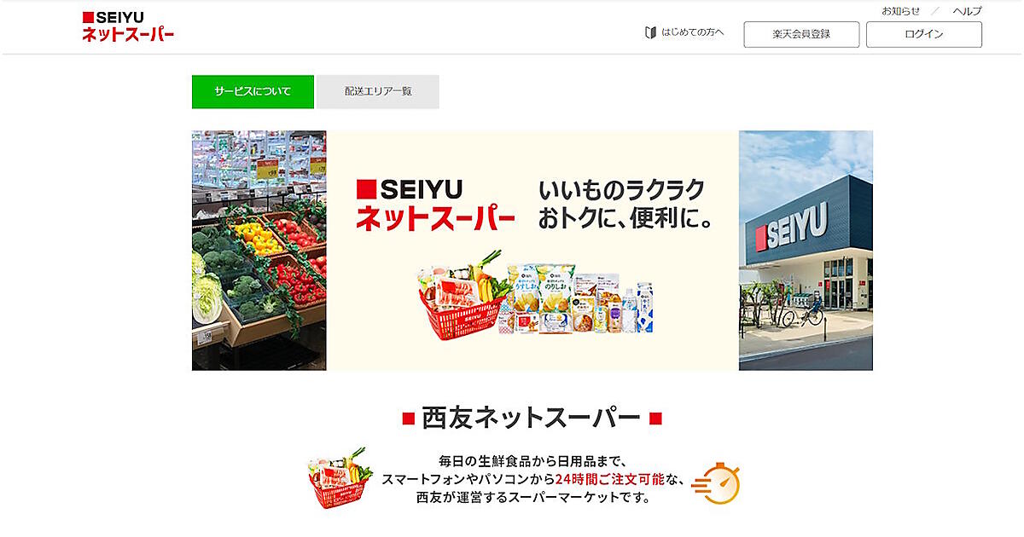Image resolution: width=1024 pixels, height=537 pixels.
Task: Click the SEIYU ネットスーパー logo in banner
Action: coord(434,205)
